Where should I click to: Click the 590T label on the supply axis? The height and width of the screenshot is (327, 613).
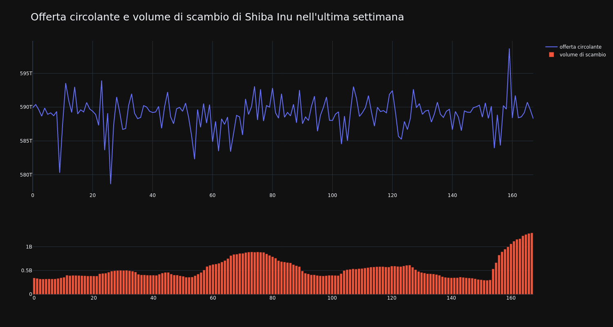point(26,107)
